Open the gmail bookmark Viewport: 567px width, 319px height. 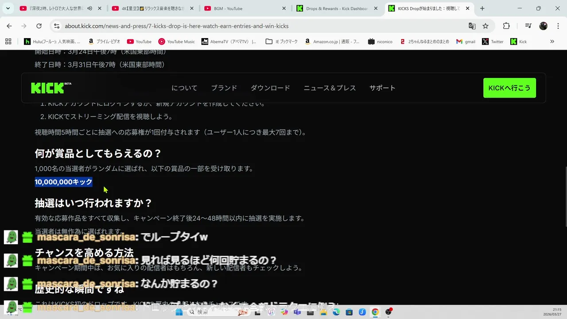466,42
